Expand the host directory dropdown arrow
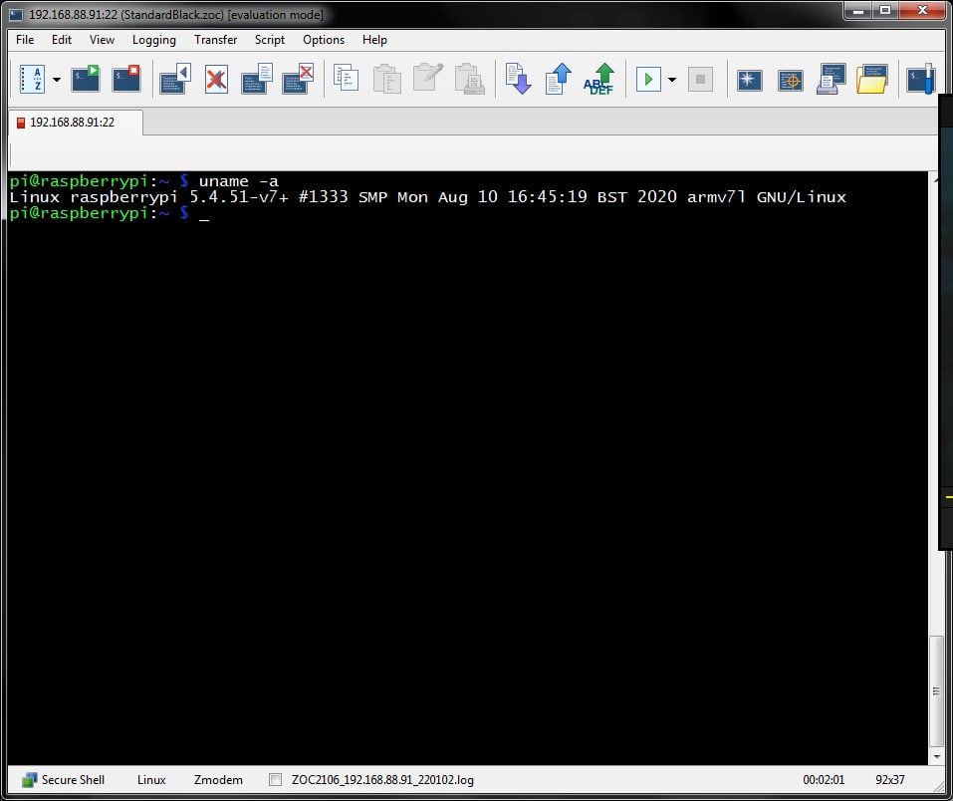Image resolution: width=953 pixels, height=801 pixels. pyautogui.click(x=57, y=80)
